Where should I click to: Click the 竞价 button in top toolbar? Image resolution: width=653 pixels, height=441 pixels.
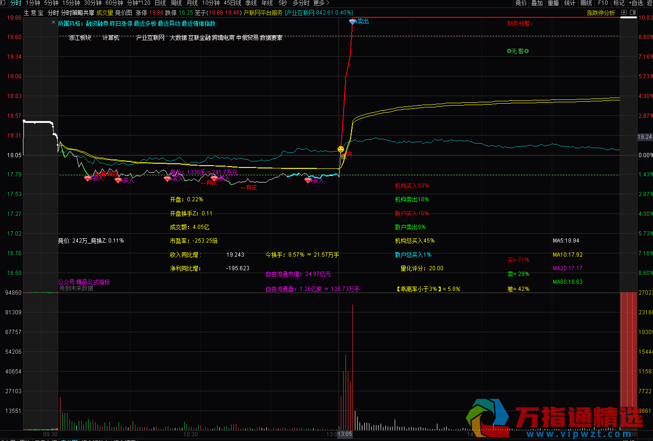[521, 3]
